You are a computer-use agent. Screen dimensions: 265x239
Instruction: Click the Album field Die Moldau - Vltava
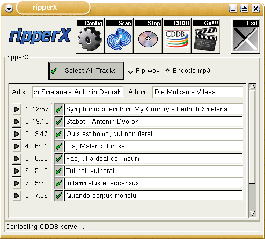coord(197,92)
